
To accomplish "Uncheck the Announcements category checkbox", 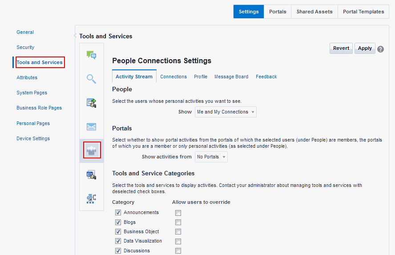I will click(118, 212).
